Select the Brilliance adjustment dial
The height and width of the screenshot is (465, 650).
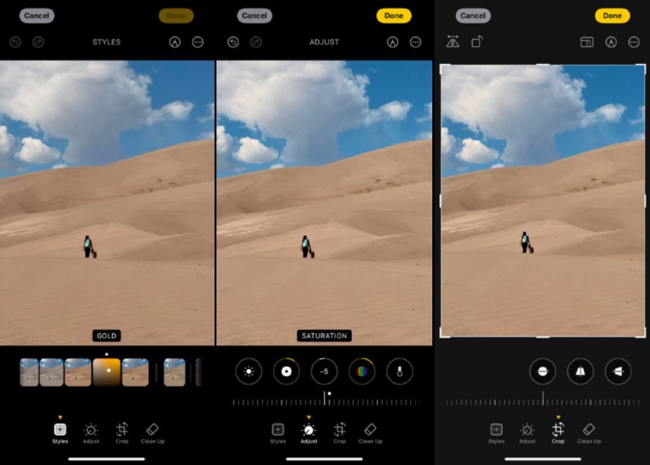pos(286,371)
